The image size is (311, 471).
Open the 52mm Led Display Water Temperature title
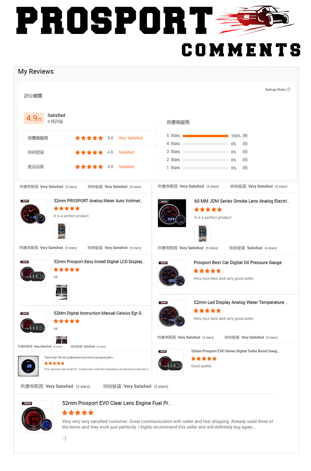point(240,302)
